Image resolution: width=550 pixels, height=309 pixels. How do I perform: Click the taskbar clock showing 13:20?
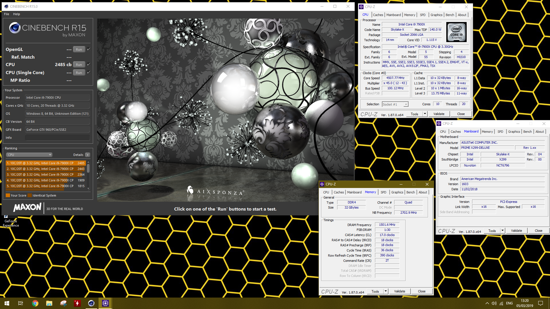click(x=525, y=303)
